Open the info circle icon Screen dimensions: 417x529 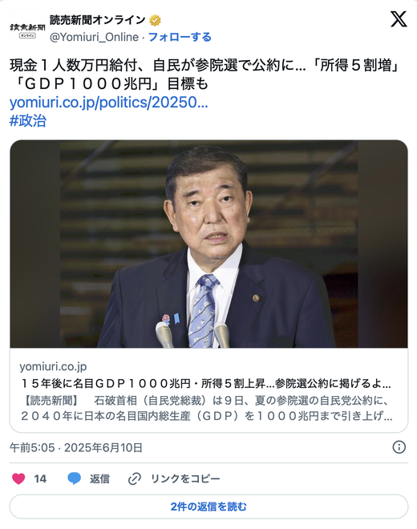(399, 447)
